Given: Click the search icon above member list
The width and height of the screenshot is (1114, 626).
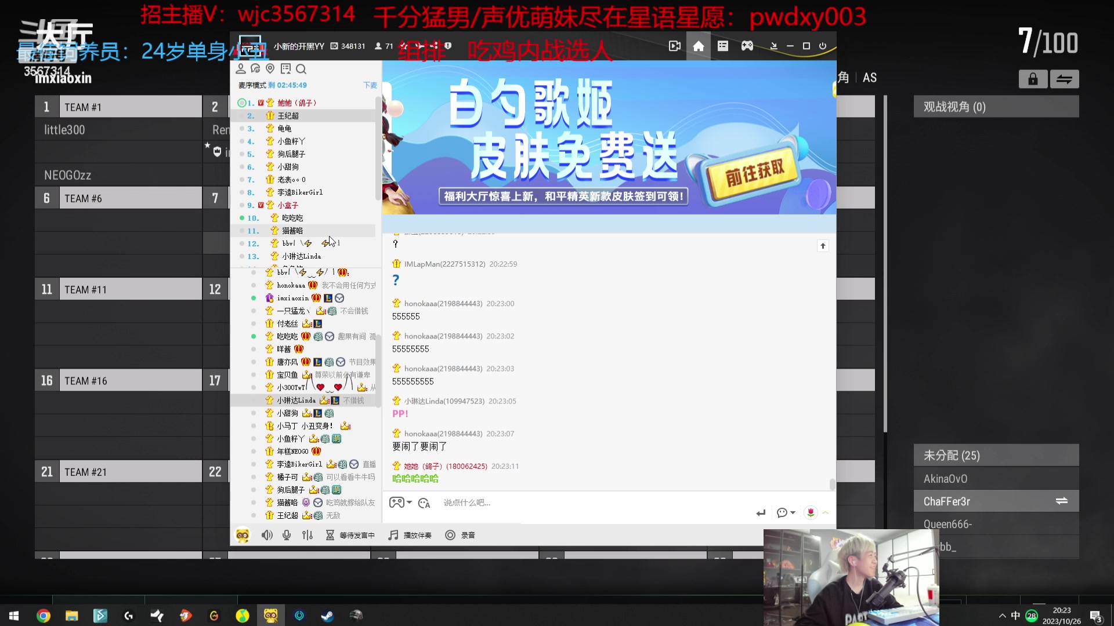Looking at the screenshot, I should (301, 69).
